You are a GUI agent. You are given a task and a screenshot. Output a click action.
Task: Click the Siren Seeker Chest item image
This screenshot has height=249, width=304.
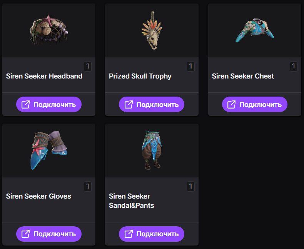click(255, 30)
